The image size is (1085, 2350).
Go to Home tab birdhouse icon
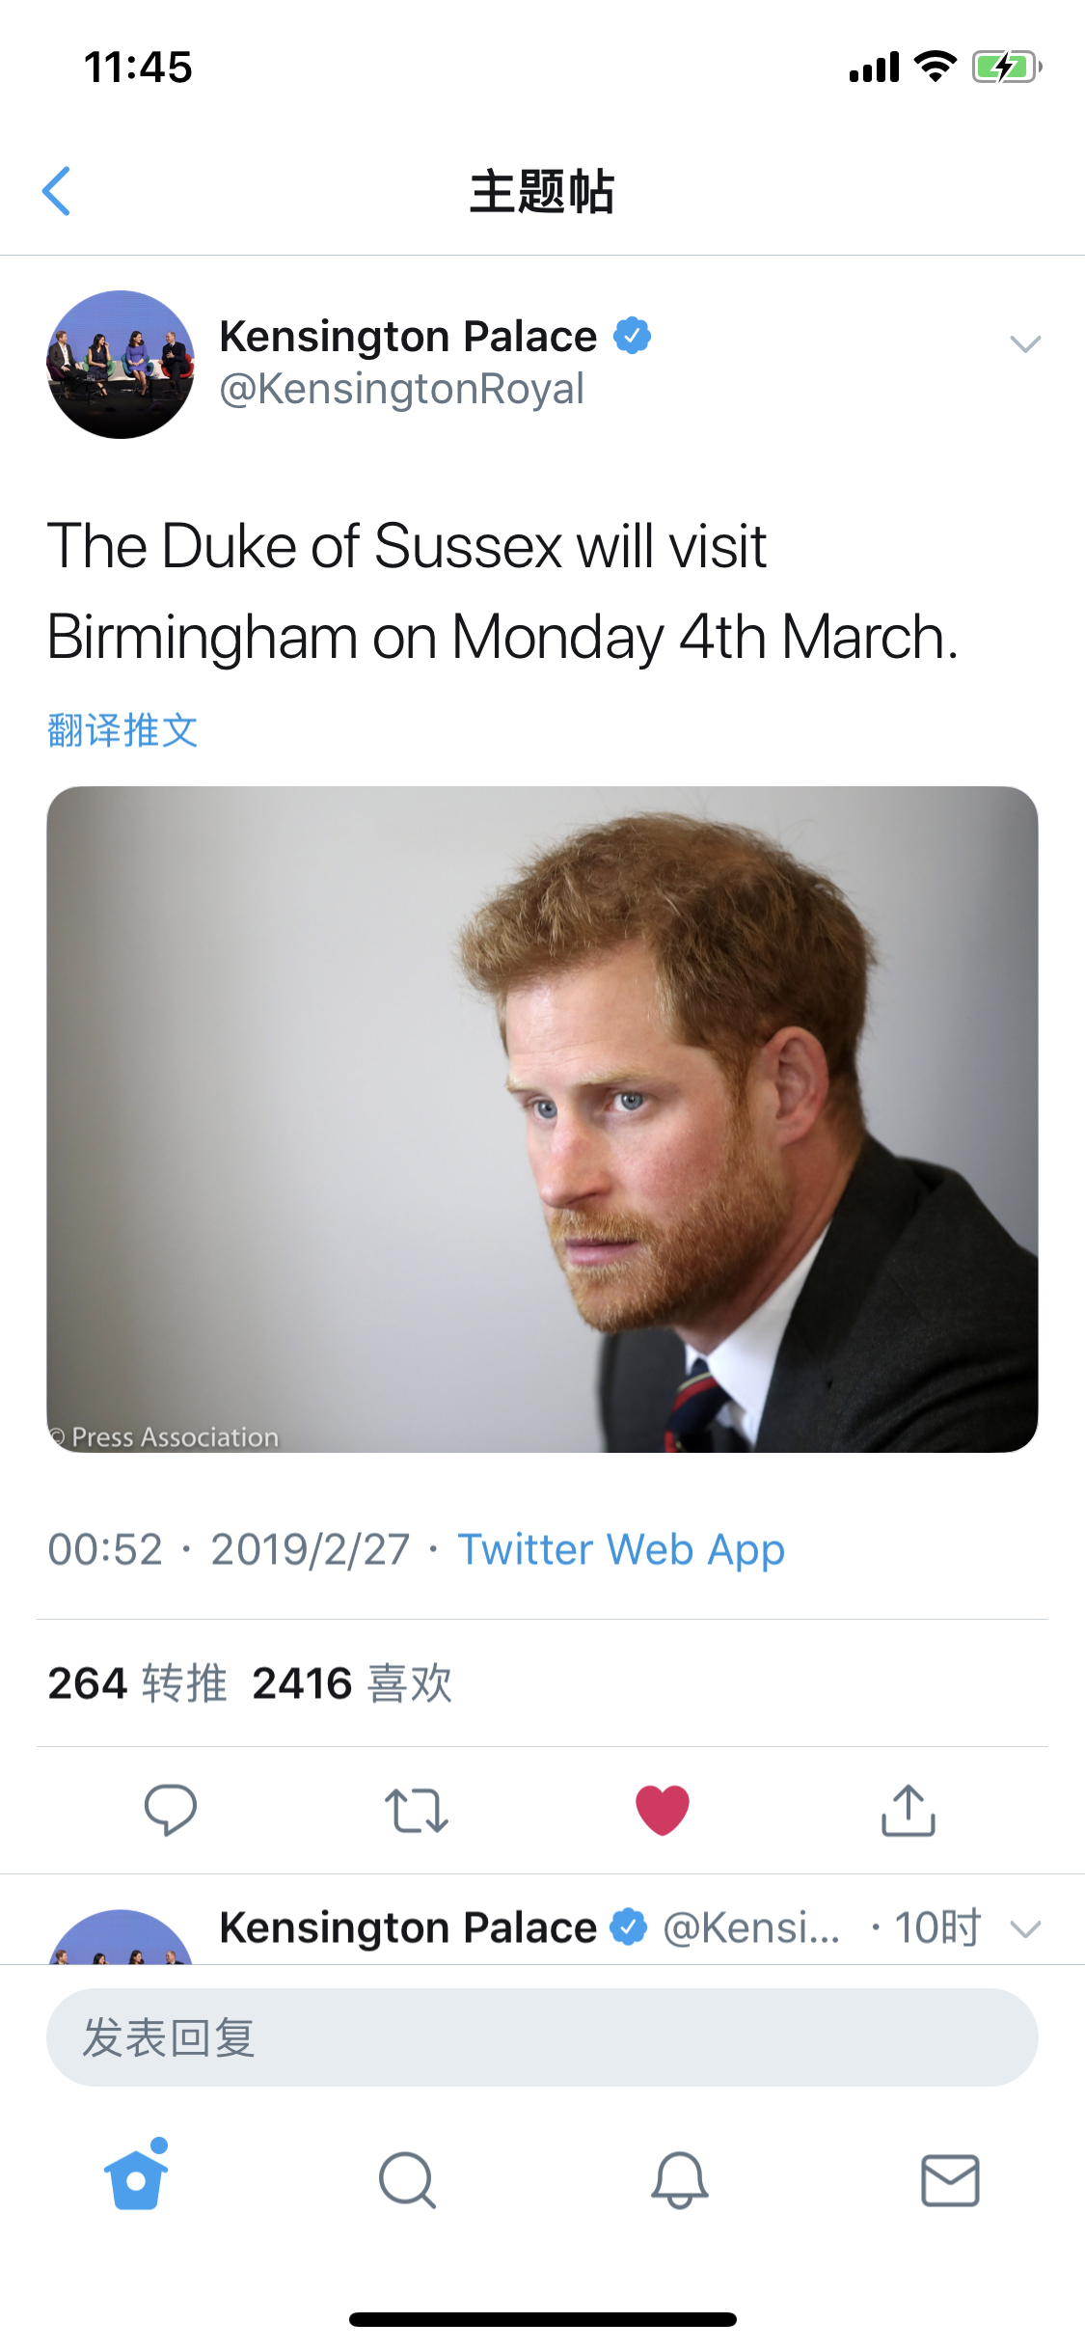click(x=136, y=2178)
